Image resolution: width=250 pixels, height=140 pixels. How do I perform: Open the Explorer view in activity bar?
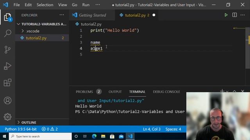click(7, 17)
